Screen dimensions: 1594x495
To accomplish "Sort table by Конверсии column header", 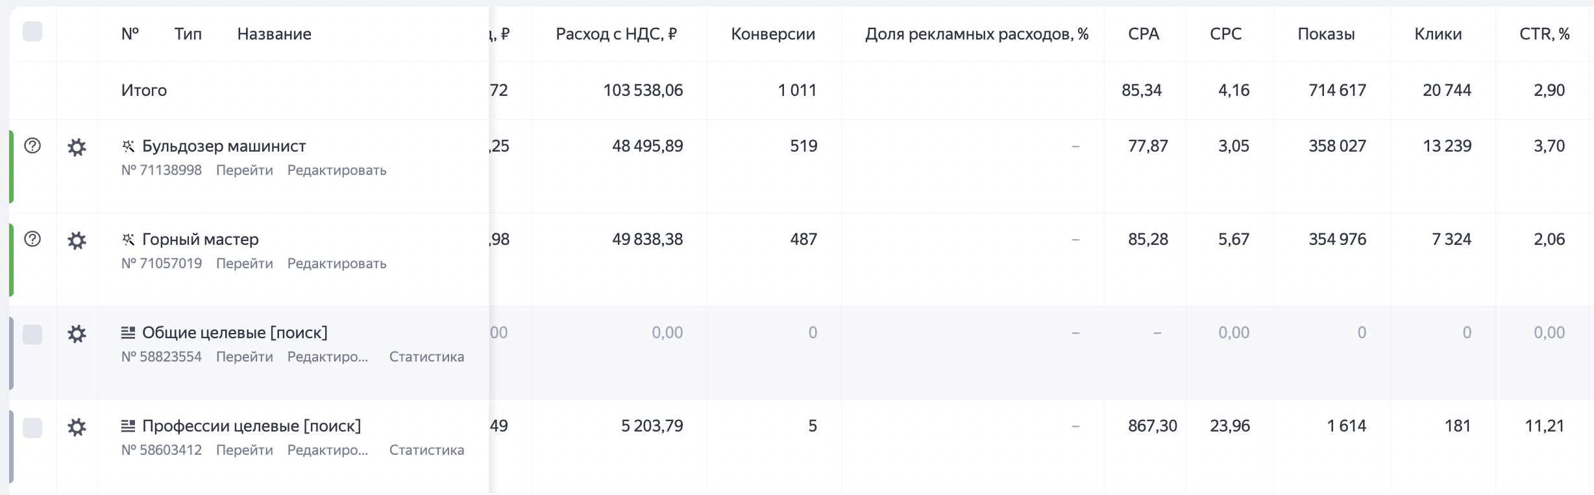I will 773,34.
